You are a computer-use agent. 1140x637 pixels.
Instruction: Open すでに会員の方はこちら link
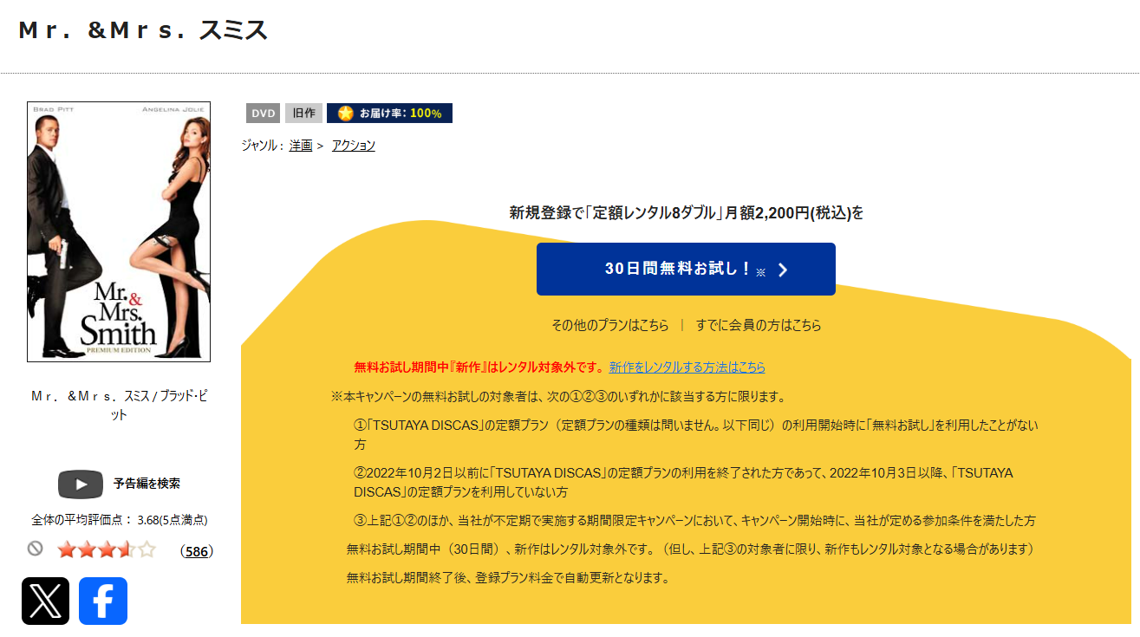tap(759, 326)
